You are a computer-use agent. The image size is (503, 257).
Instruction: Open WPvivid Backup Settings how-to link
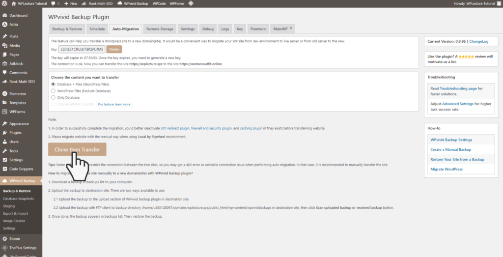(451, 140)
